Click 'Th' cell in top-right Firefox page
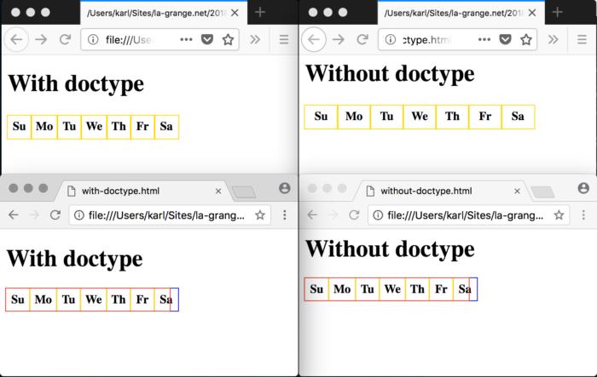The width and height of the screenshot is (597, 377). click(452, 117)
